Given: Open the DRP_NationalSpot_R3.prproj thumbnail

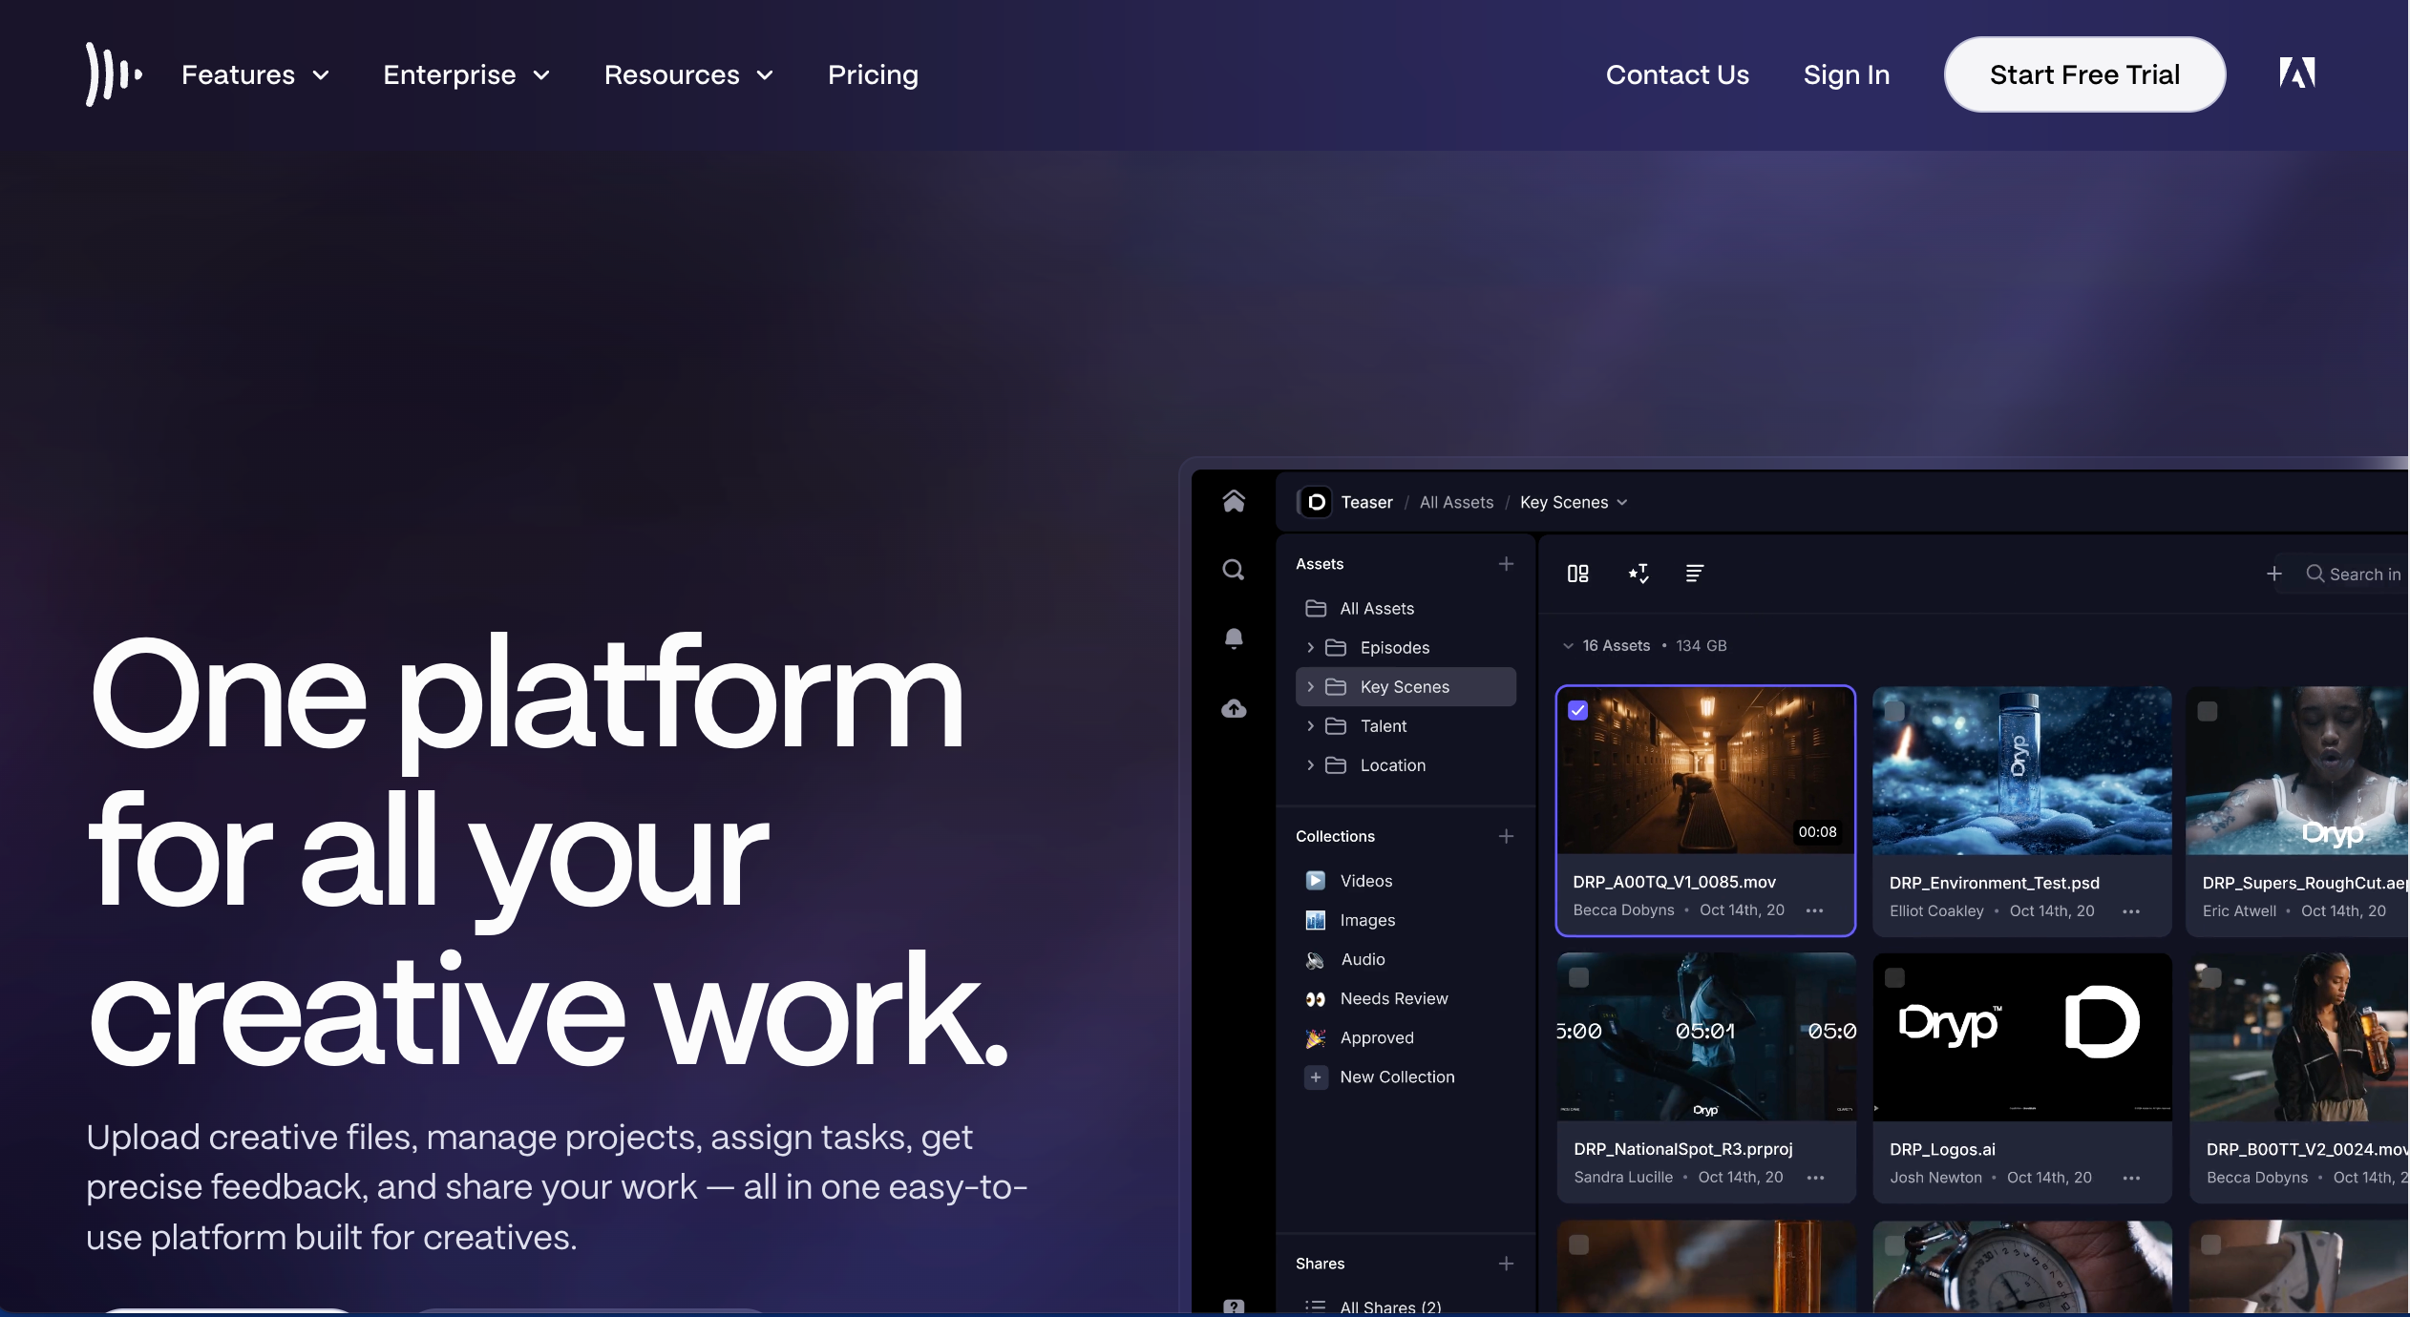Looking at the screenshot, I should coord(1705,1037).
